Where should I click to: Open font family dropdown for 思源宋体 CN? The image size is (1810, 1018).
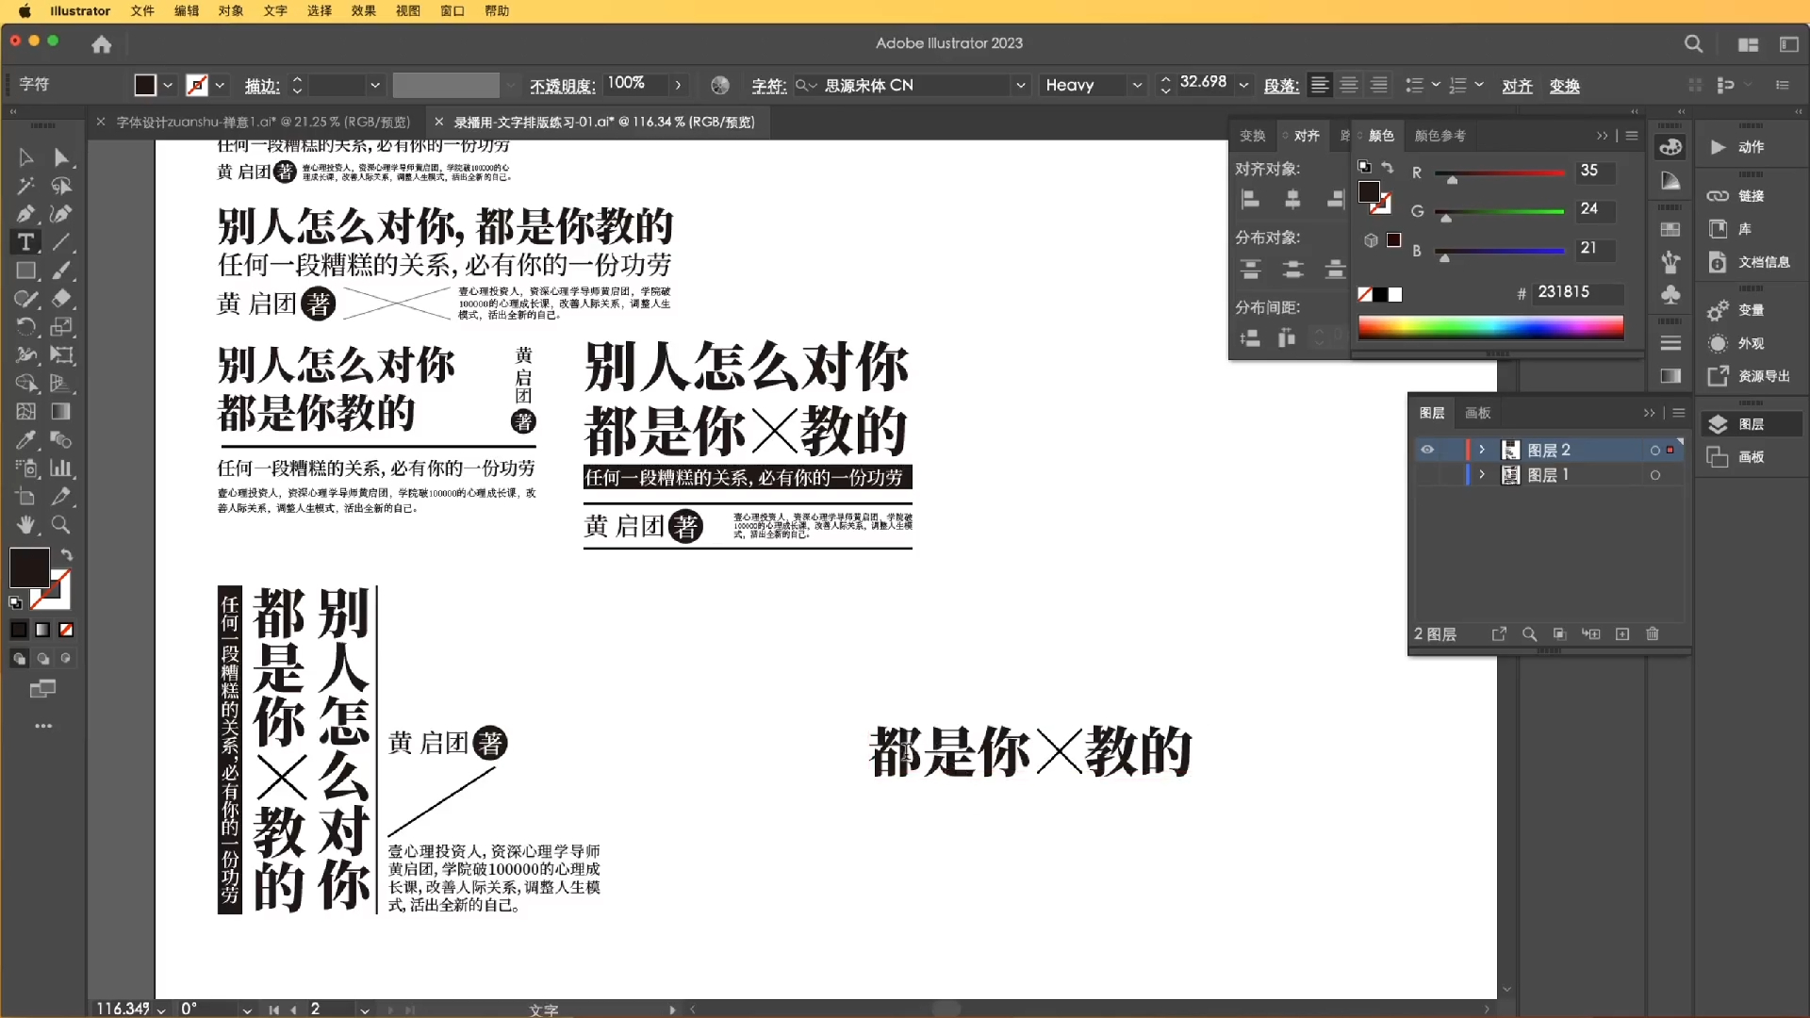click(x=1019, y=85)
